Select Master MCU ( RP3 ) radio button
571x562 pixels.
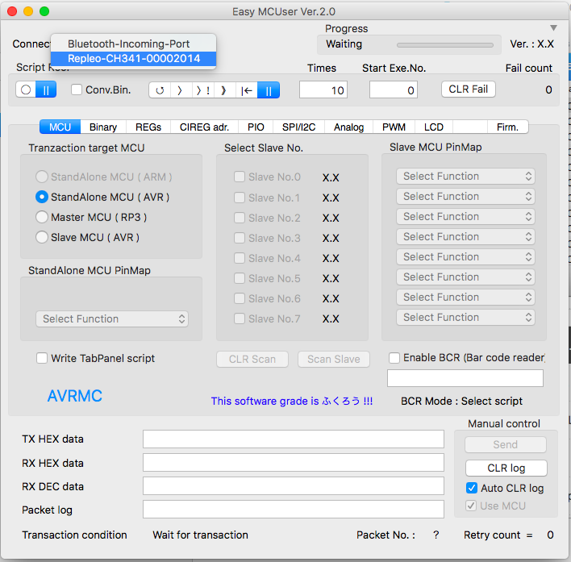[x=42, y=218]
